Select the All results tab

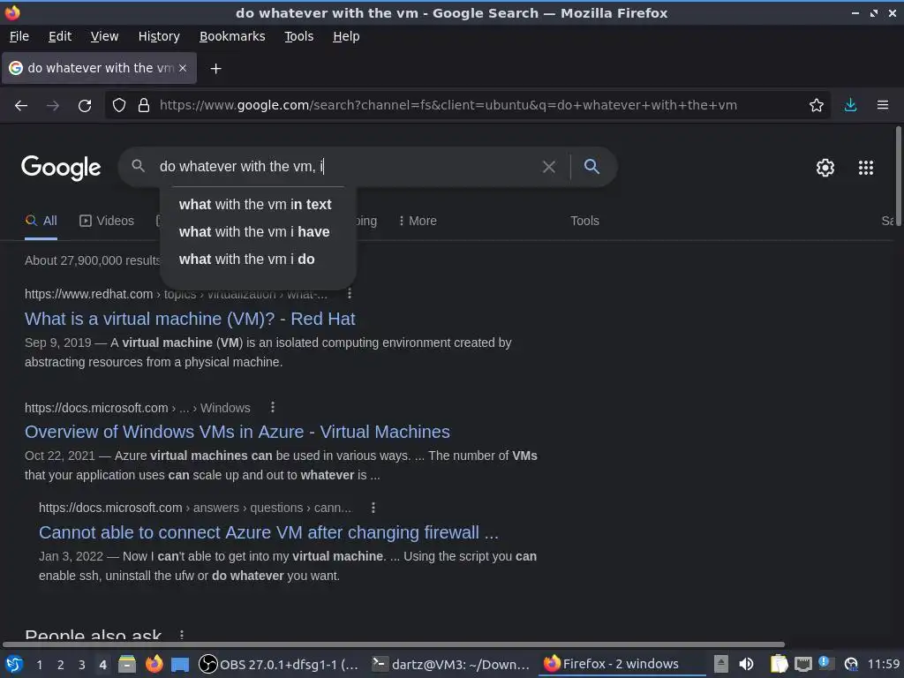pos(41,221)
